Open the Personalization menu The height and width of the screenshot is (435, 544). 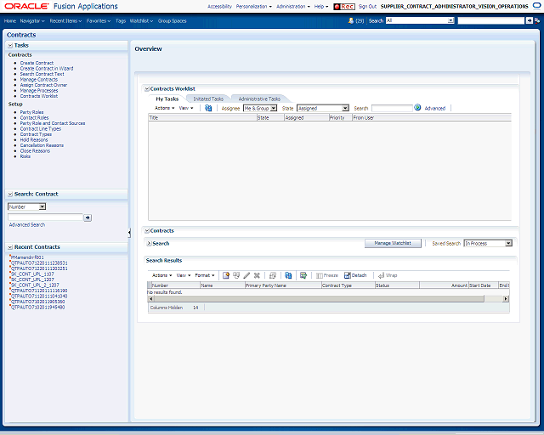254,7
